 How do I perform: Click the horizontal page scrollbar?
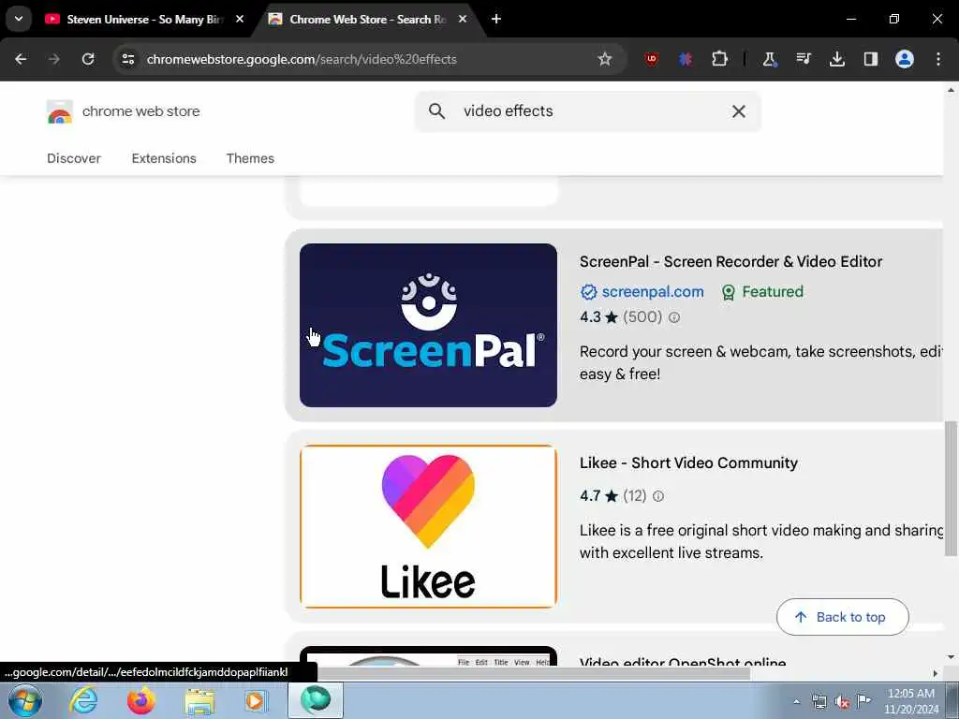535,673
